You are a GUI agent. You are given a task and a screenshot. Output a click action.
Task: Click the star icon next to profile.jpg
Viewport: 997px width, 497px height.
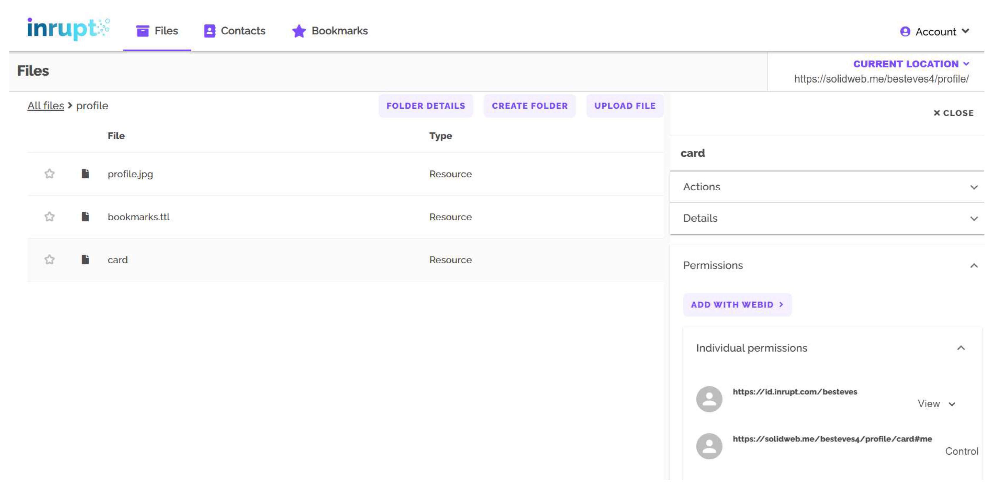(49, 174)
